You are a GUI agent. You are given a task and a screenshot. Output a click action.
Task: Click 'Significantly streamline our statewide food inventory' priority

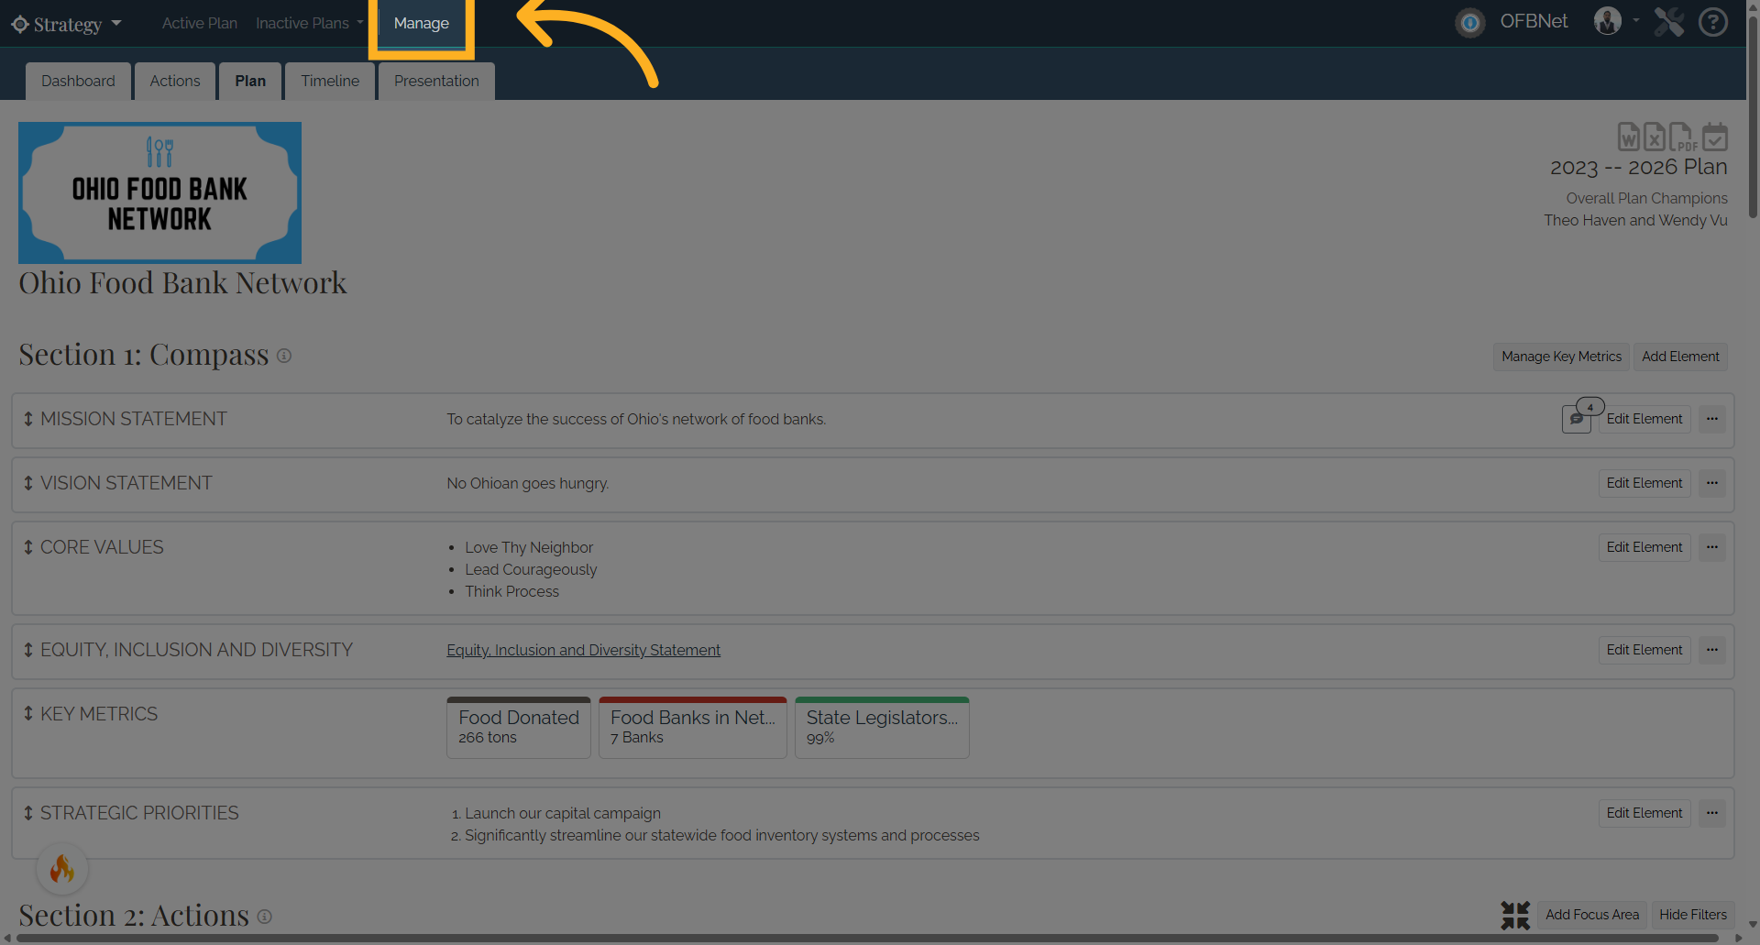tap(721, 835)
